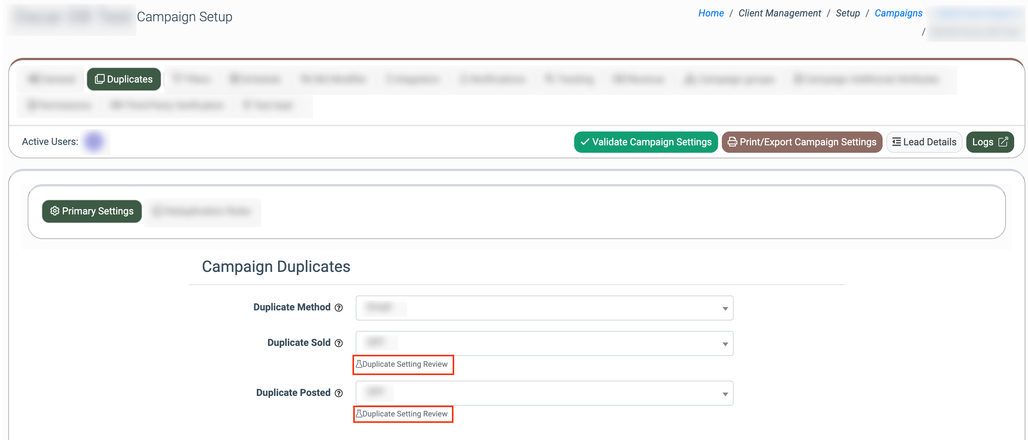Click the Setup breadcrumb item
The image size is (1028, 440).
(x=847, y=13)
